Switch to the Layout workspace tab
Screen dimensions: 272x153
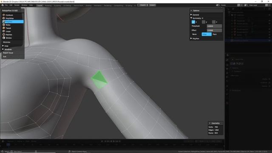40,6
